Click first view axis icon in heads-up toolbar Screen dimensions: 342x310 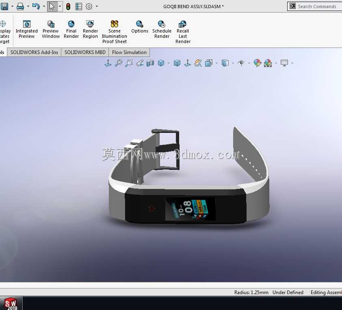point(108,63)
